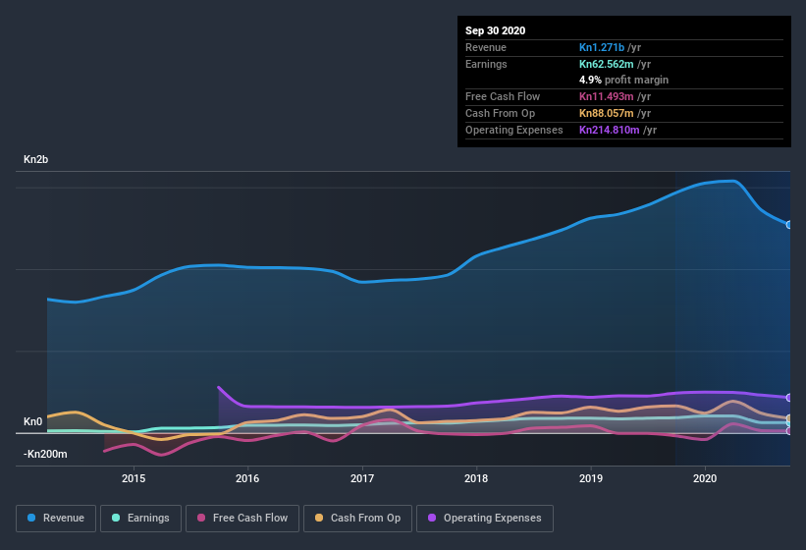This screenshot has height=550, width=806.
Task: Click the Sep 30 2020 tooltip header
Action: point(496,30)
